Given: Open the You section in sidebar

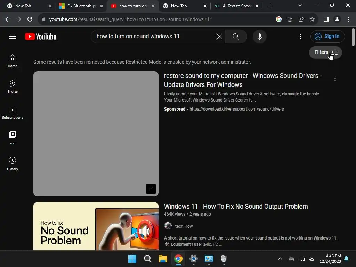Looking at the screenshot, I should [13, 138].
